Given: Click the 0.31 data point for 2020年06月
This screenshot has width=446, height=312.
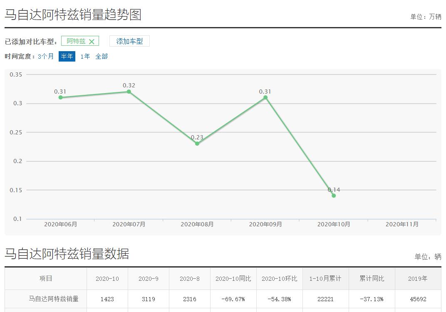Looking at the screenshot, I should 61,97.
